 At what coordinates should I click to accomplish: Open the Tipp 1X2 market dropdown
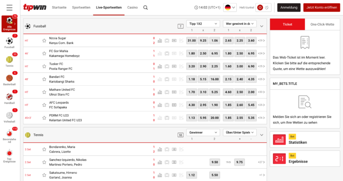point(203,24)
